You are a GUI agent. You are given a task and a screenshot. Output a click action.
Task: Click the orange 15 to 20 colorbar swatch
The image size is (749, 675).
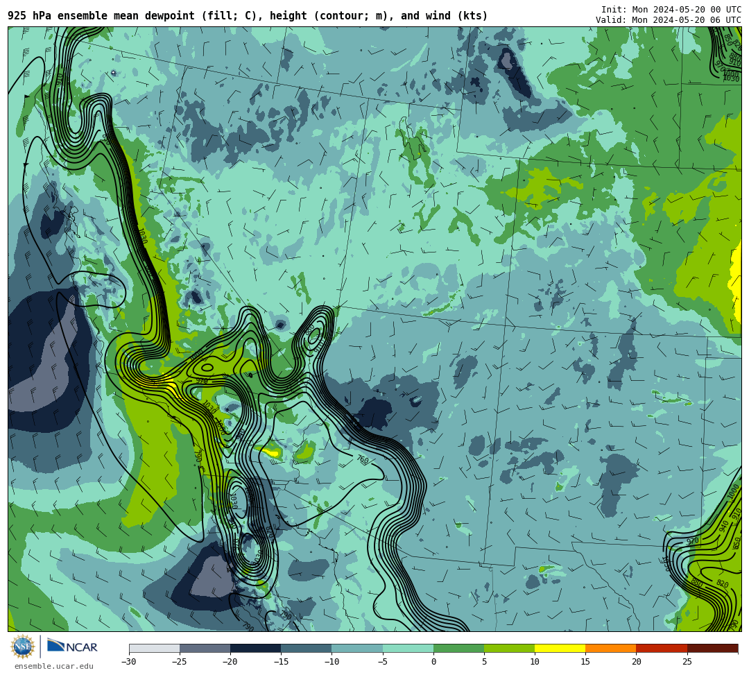(x=611, y=648)
